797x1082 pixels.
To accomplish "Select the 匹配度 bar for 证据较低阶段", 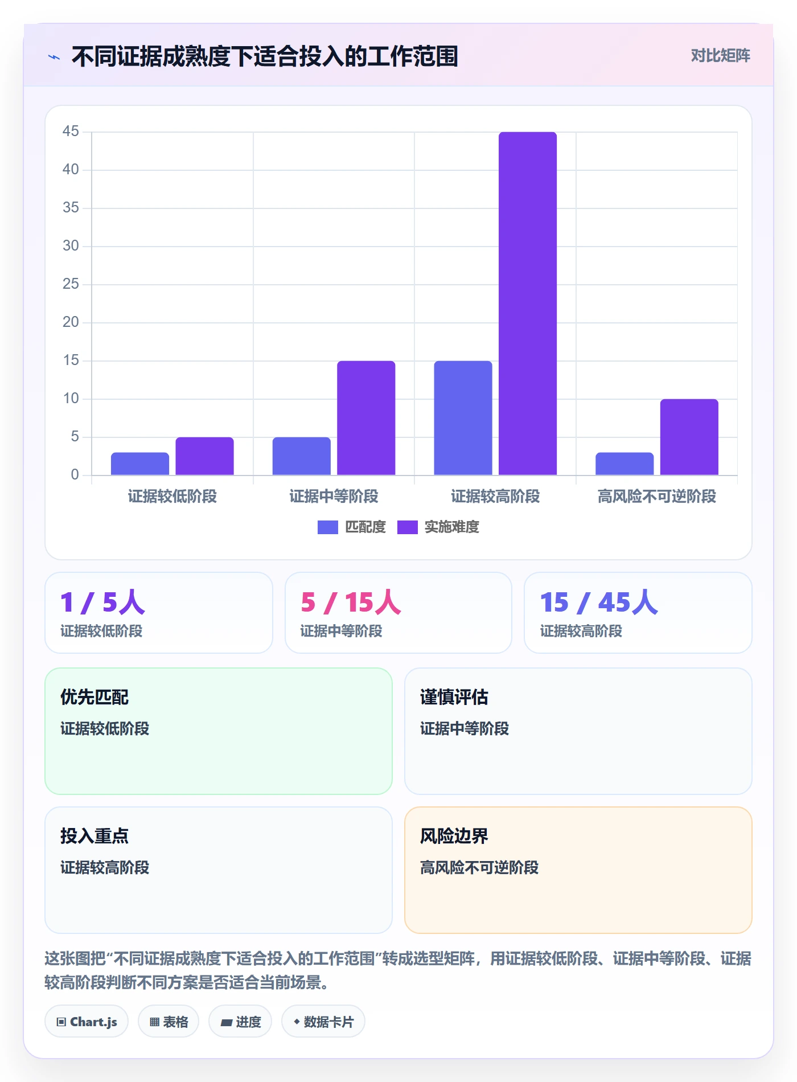I will (140, 464).
